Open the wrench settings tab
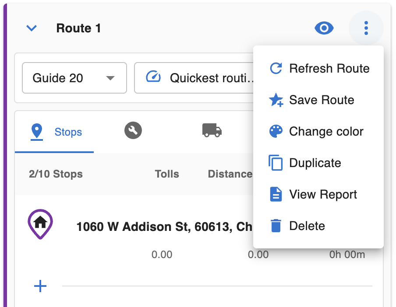This screenshot has width=396, height=307. (x=133, y=130)
